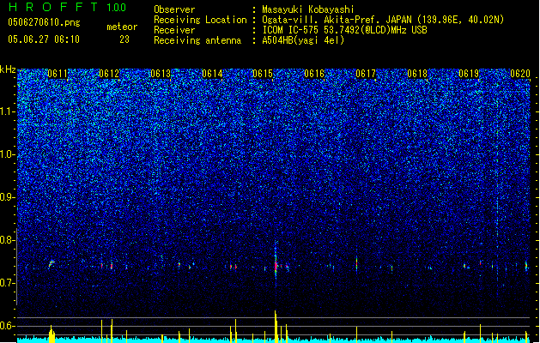
Task: Click the 1.0 frequency axis label
Action: pyautogui.click(x=7, y=154)
